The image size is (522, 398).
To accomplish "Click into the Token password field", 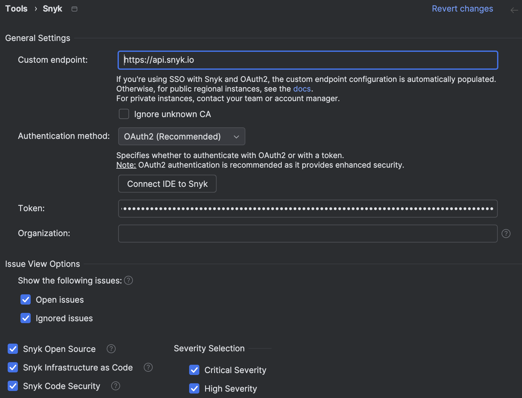I will pyautogui.click(x=307, y=209).
